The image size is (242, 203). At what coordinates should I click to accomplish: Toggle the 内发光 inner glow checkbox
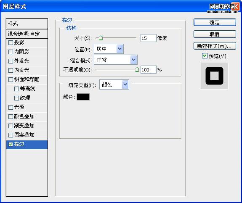point(11,70)
